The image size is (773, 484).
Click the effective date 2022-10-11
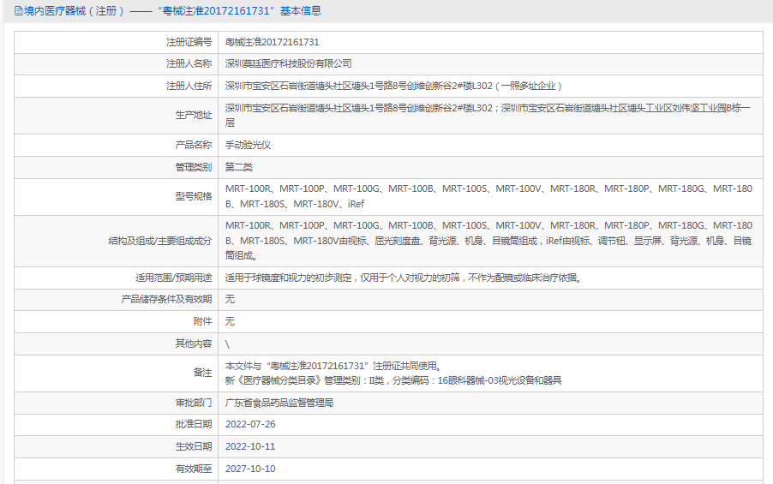250,447
